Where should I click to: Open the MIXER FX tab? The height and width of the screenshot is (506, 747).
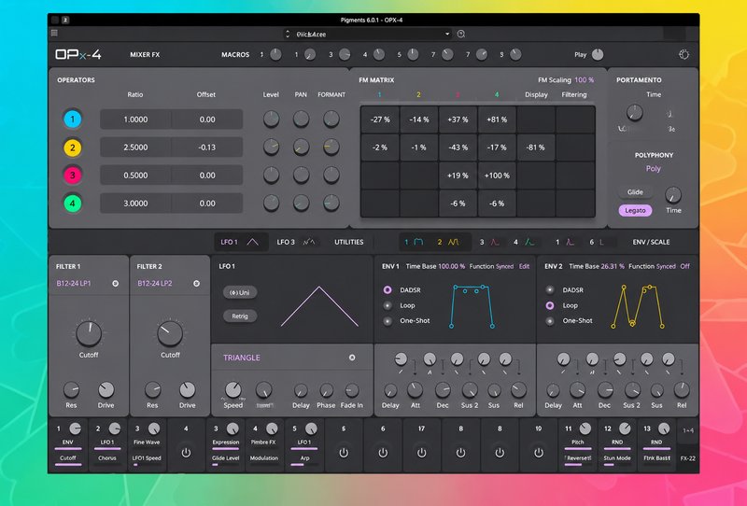(145, 55)
